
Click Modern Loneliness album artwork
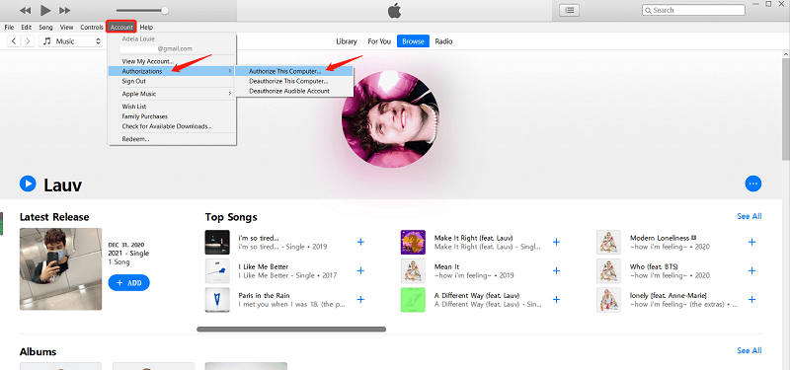[x=608, y=242]
